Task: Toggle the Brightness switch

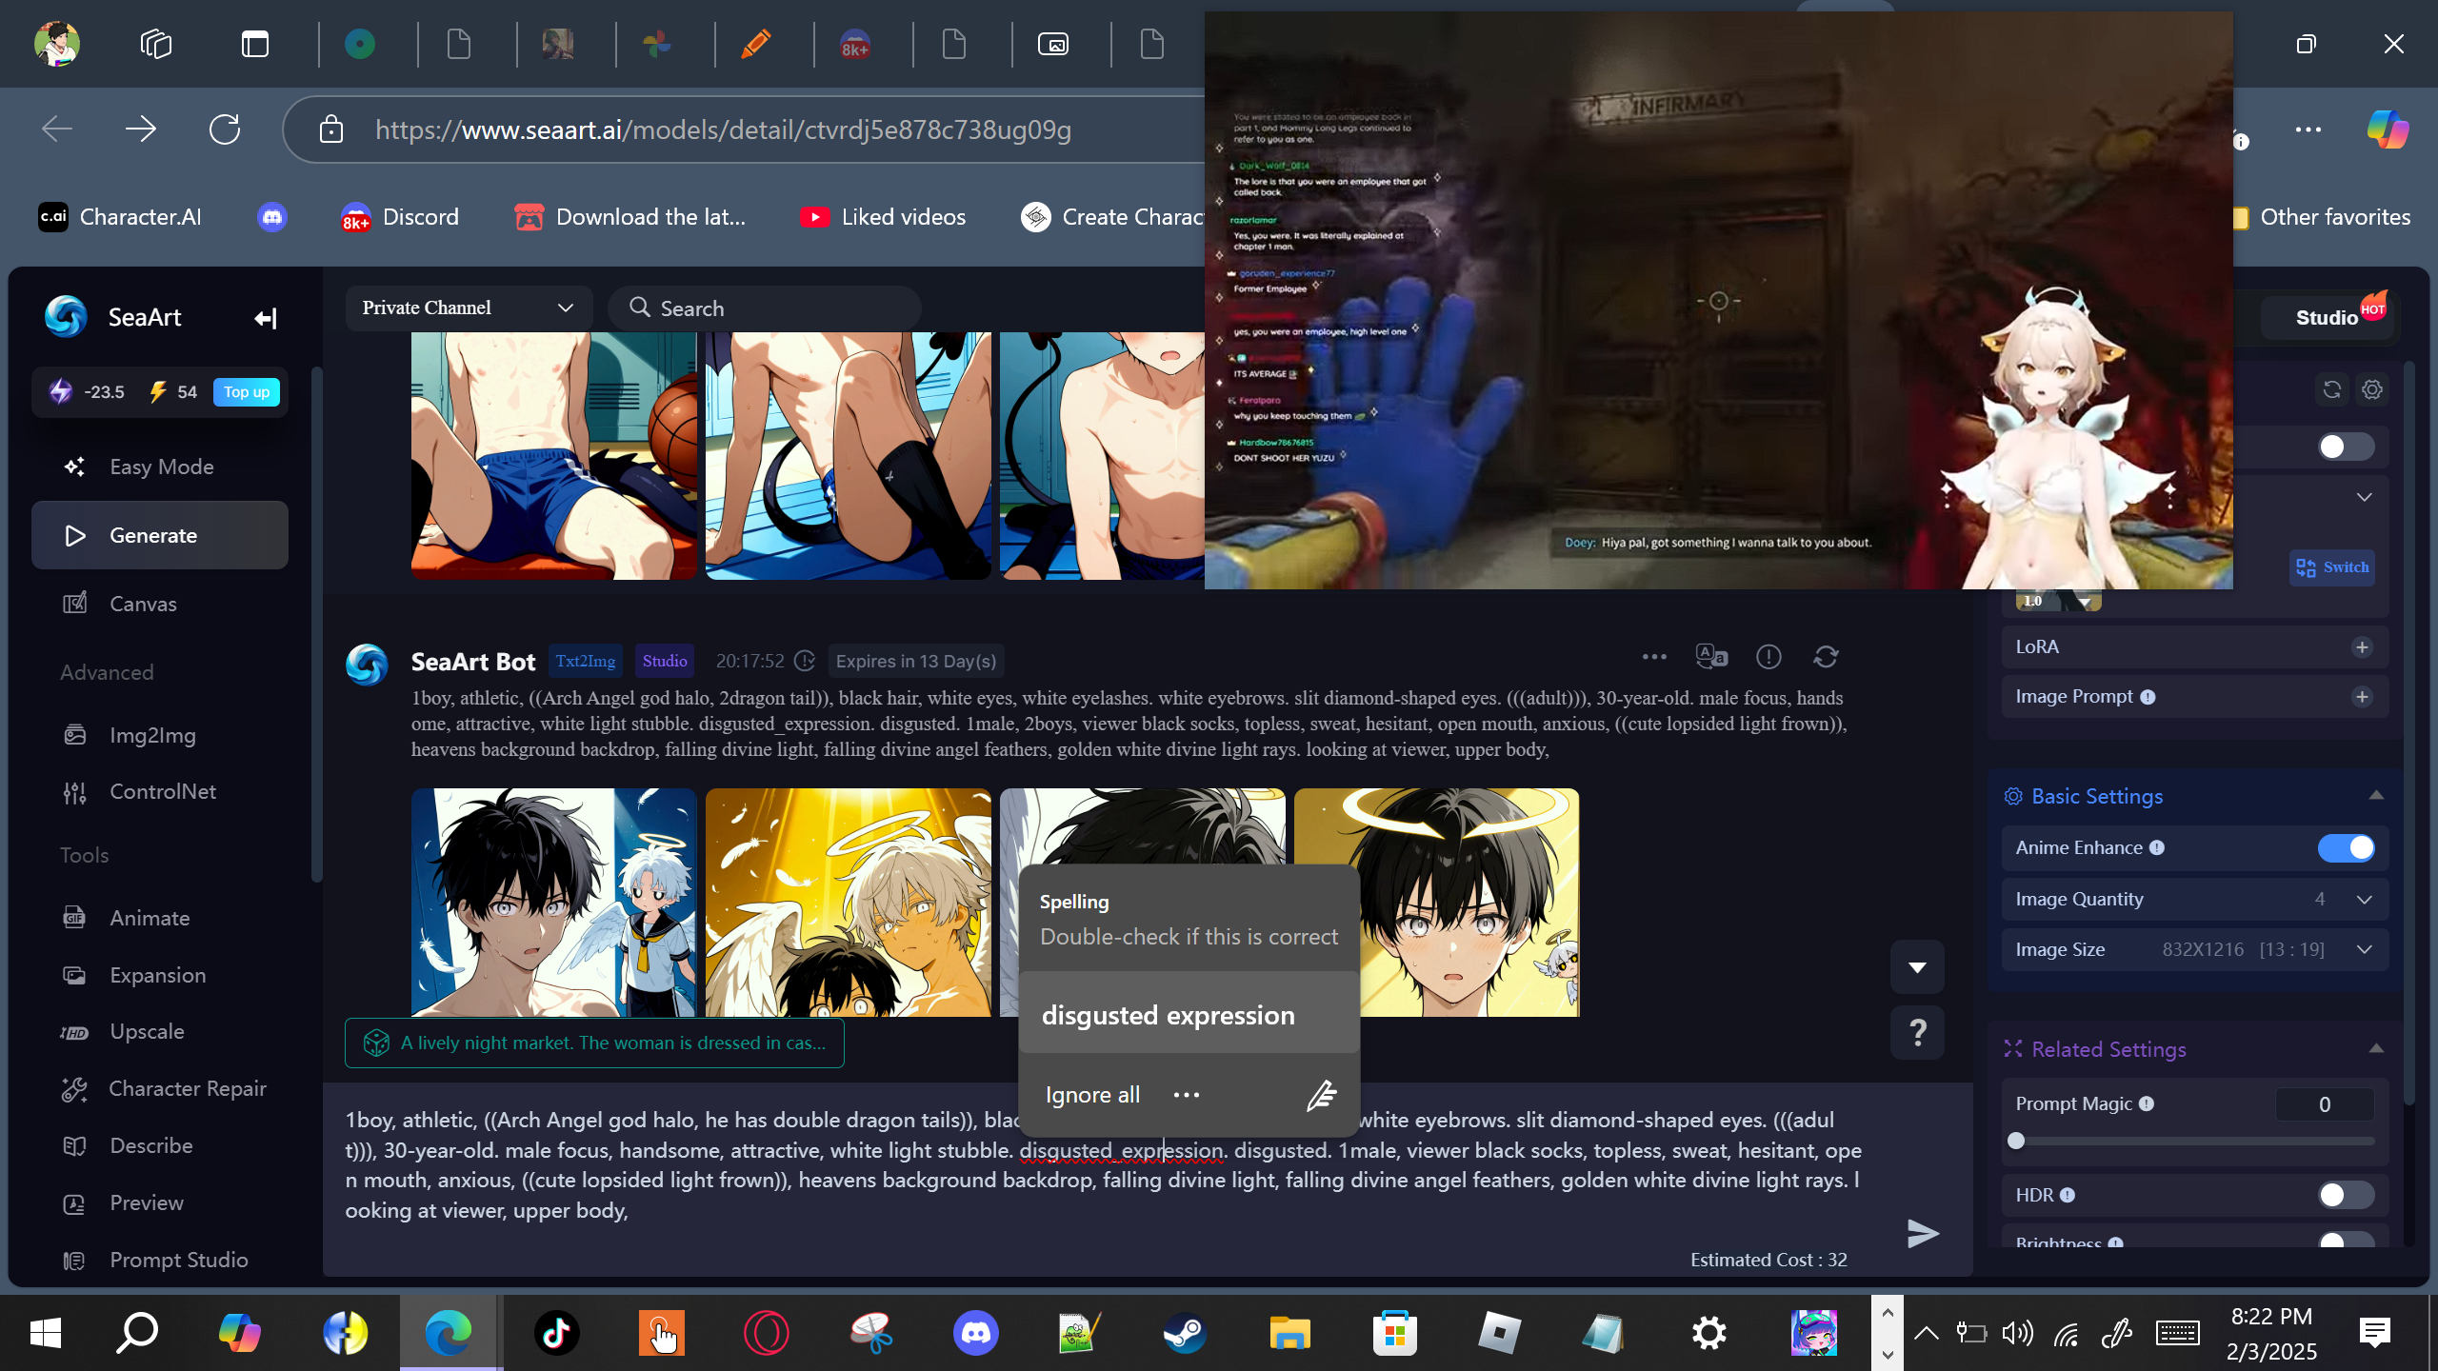Action: coord(2347,1241)
